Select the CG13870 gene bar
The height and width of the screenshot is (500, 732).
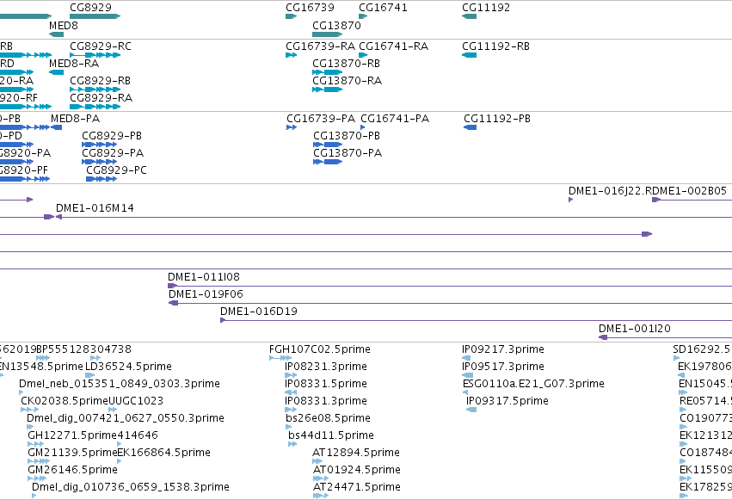tap(327, 34)
